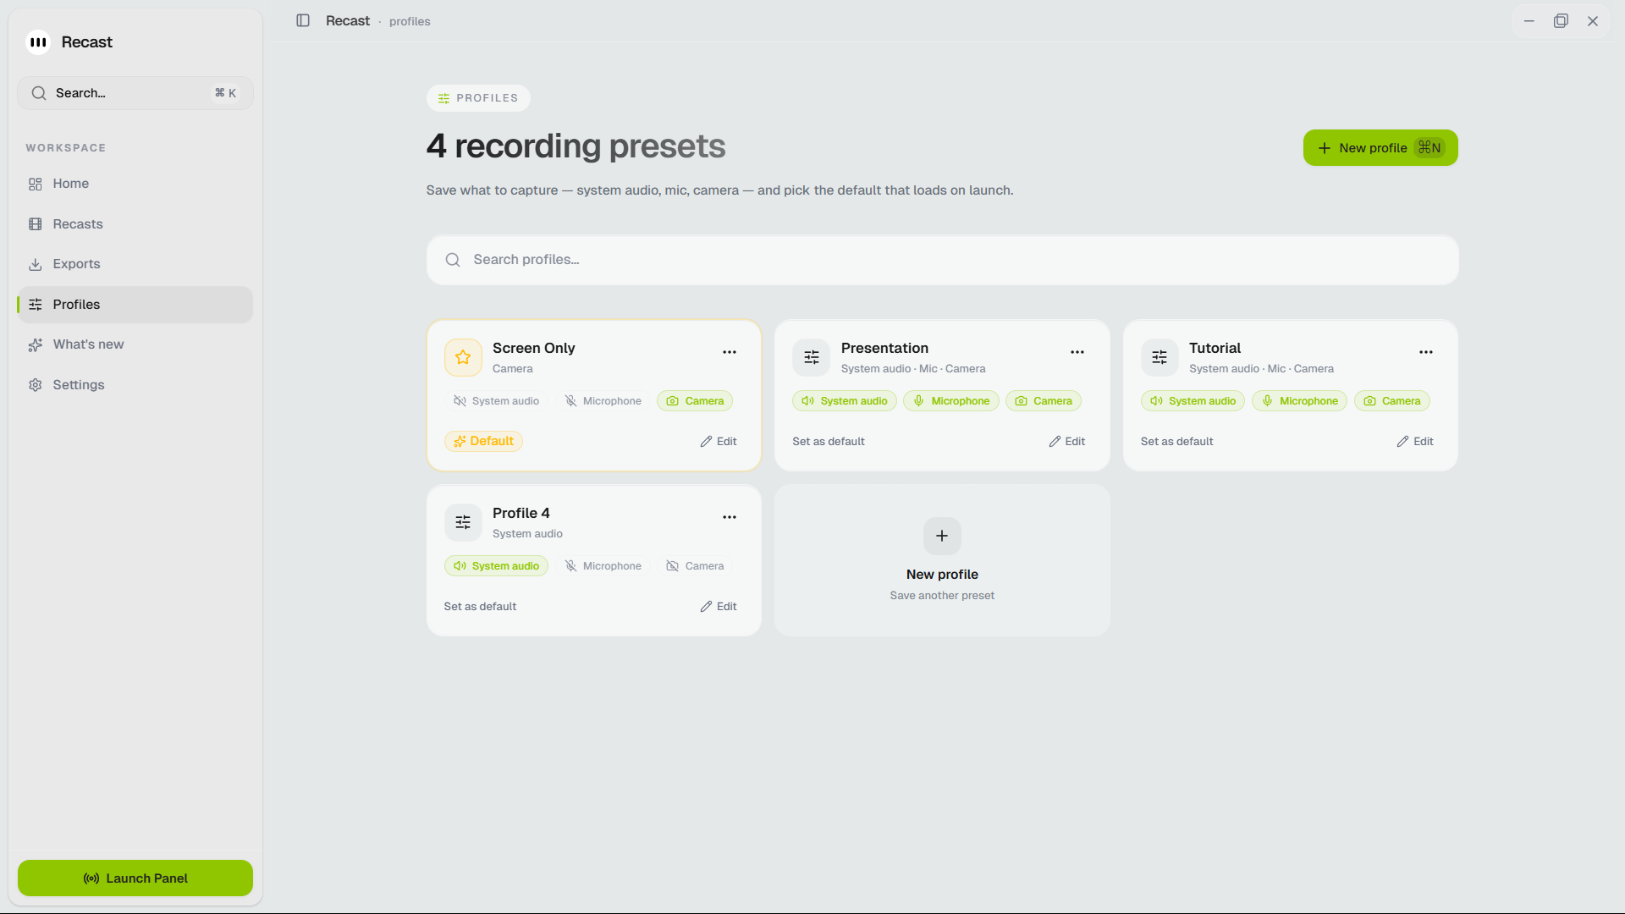1625x914 pixels.
Task: Click the Recast breadcrumb in header
Action: (348, 21)
